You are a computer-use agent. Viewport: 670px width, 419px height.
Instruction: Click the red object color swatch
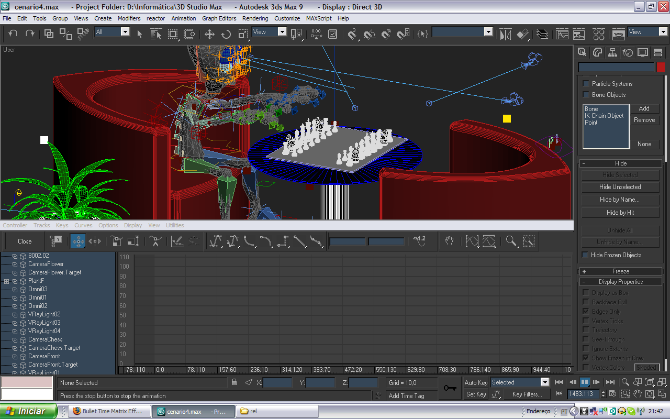click(x=661, y=68)
